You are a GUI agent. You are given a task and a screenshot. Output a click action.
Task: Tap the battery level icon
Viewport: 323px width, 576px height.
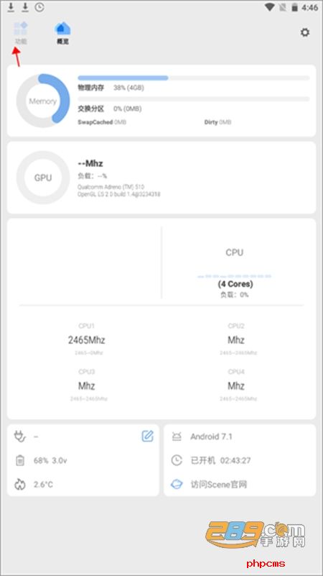point(20,460)
